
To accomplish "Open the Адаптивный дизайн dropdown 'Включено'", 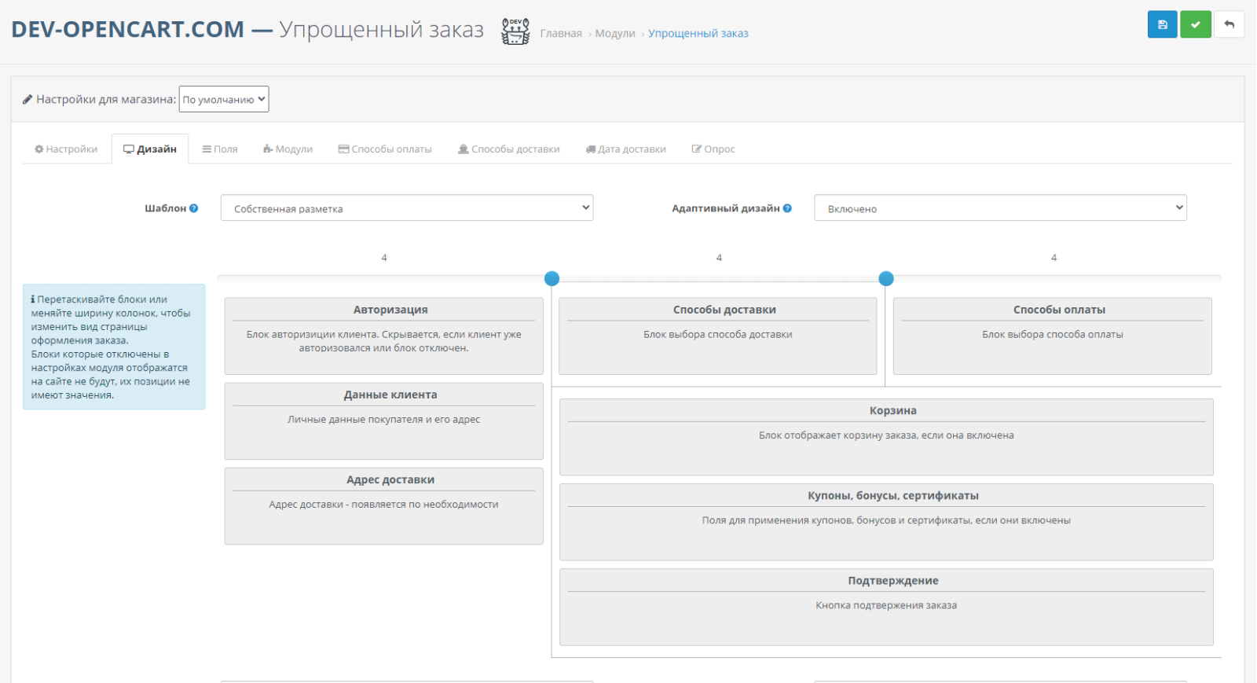I will (x=1000, y=208).
